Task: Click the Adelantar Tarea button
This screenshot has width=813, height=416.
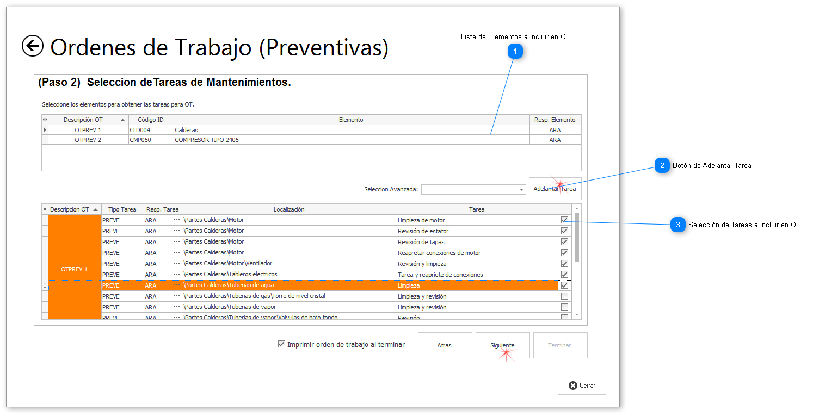Action: 555,189
